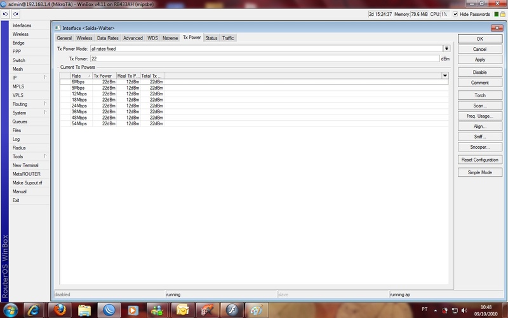Expand the IP submenu

click(x=29, y=78)
